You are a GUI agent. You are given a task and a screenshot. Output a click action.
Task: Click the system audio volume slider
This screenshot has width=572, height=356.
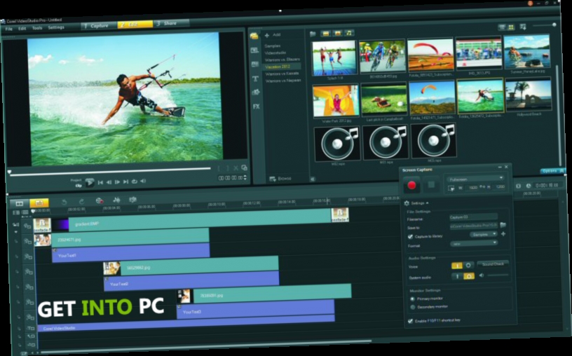(x=498, y=275)
